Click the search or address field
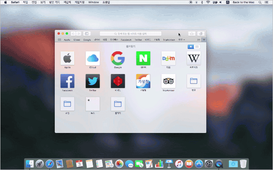This screenshot has height=170, width=273. (131, 34)
